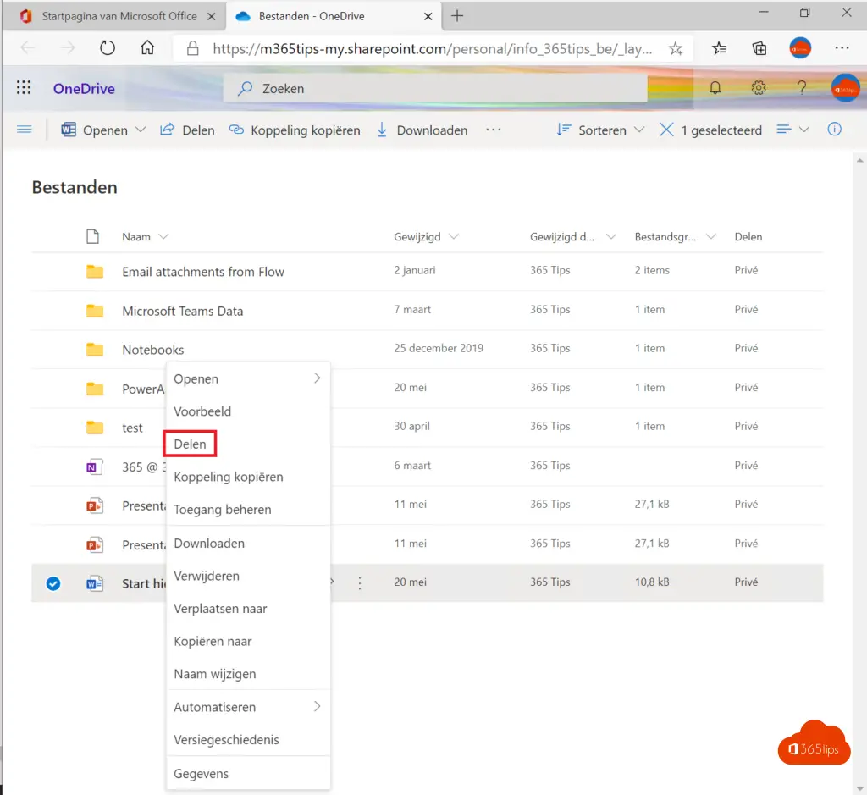This screenshot has width=867, height=795.
Task: Open the account profile picture in OneDrive
Action: pos(845,88)
